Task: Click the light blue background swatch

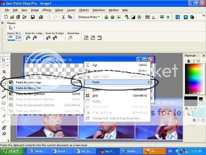Action: click(198, 112)
